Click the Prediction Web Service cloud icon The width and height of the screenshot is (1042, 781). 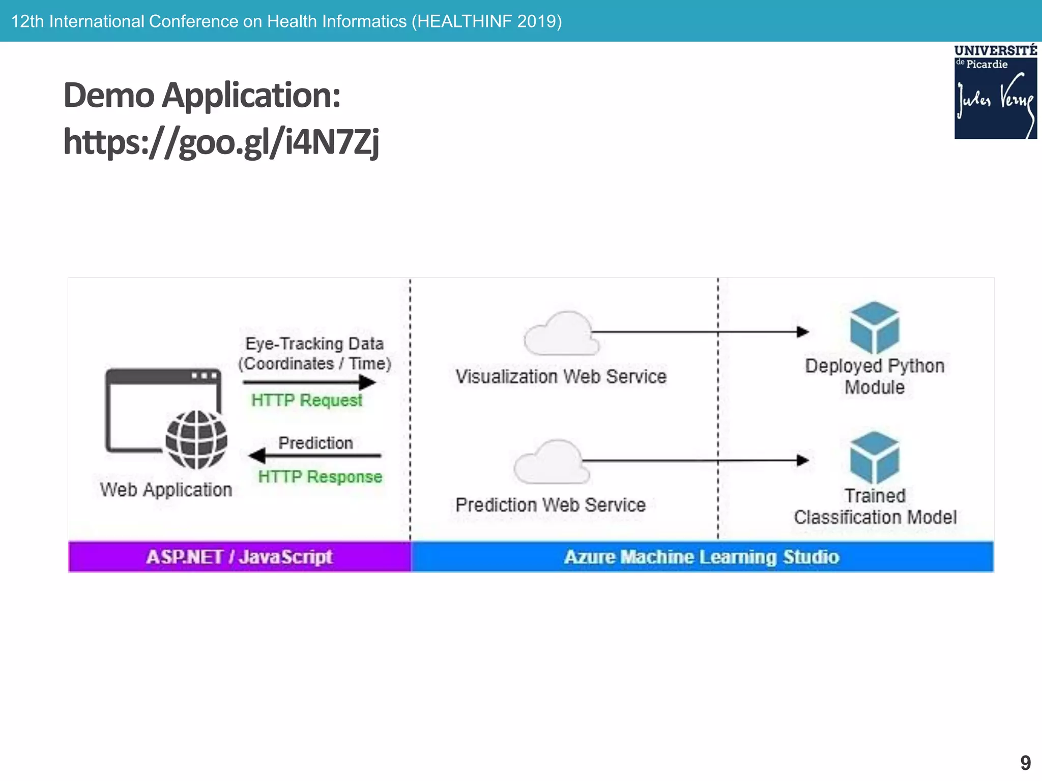tap(552, 462)
